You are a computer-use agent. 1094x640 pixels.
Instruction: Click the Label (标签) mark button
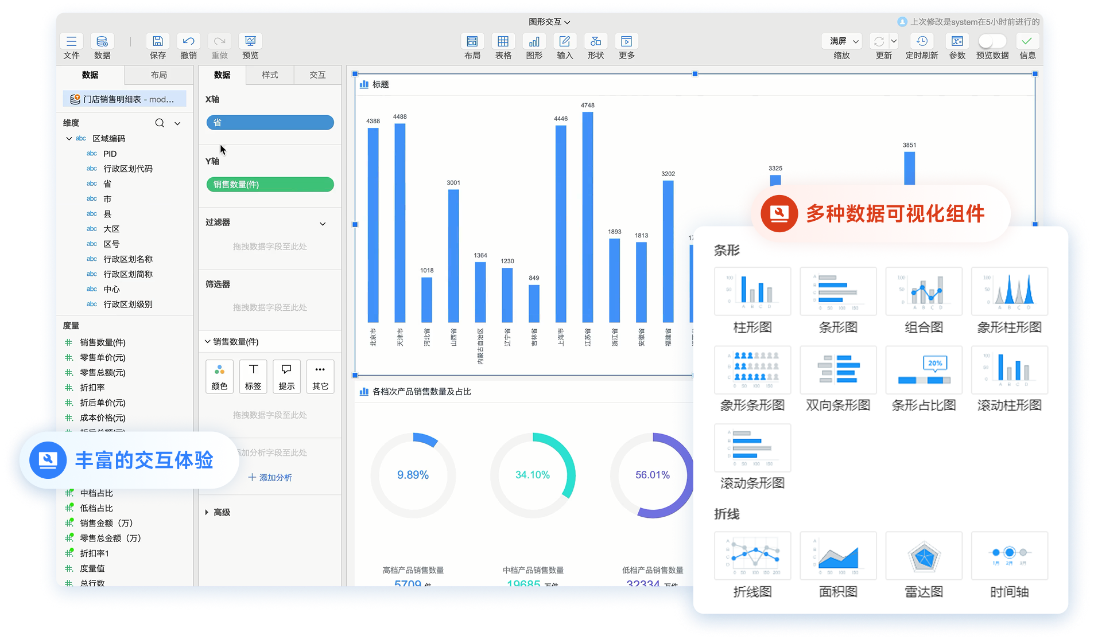click(253, 376)
